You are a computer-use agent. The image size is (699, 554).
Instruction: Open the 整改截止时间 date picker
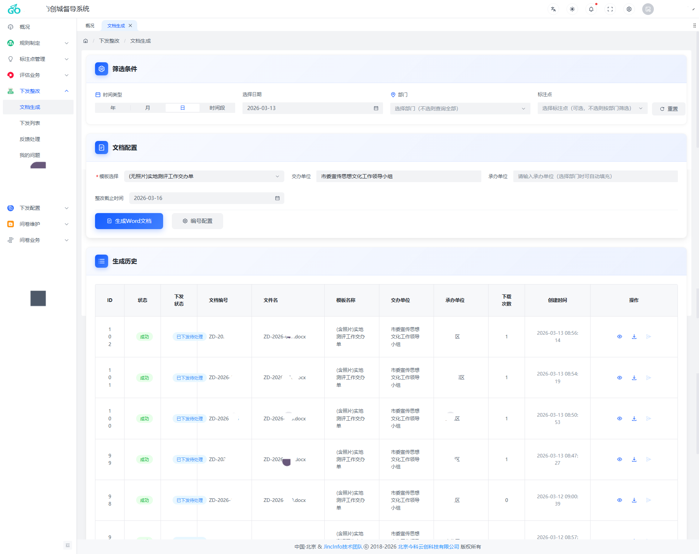[x=206, y=198]
